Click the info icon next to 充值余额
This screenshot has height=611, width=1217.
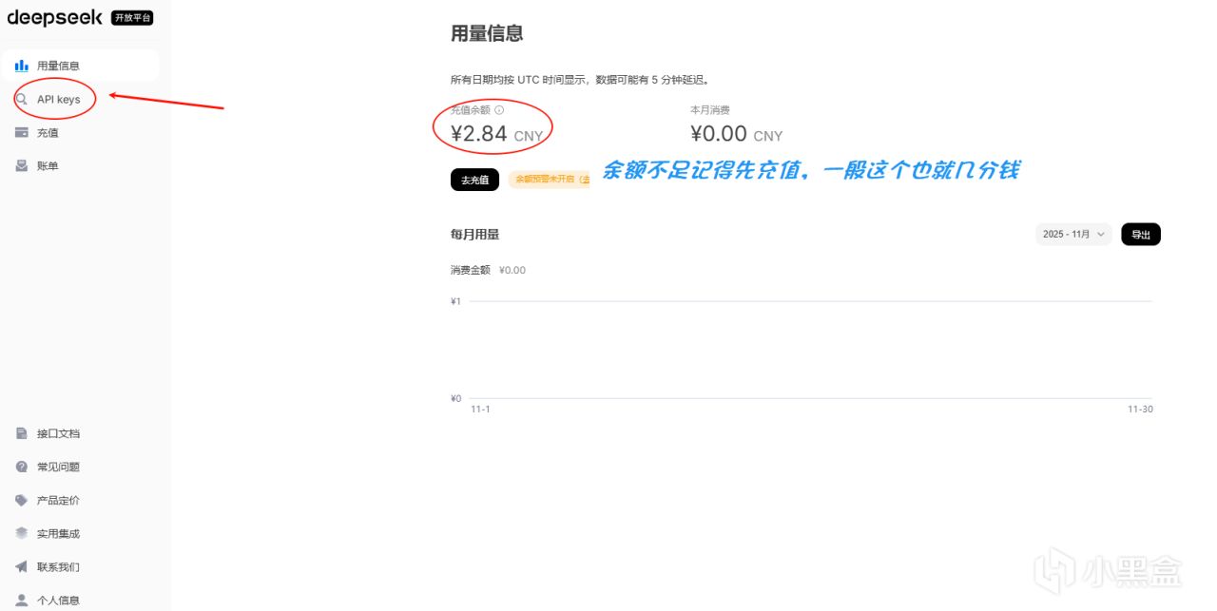pyautogui.click(x=499, y=110)
